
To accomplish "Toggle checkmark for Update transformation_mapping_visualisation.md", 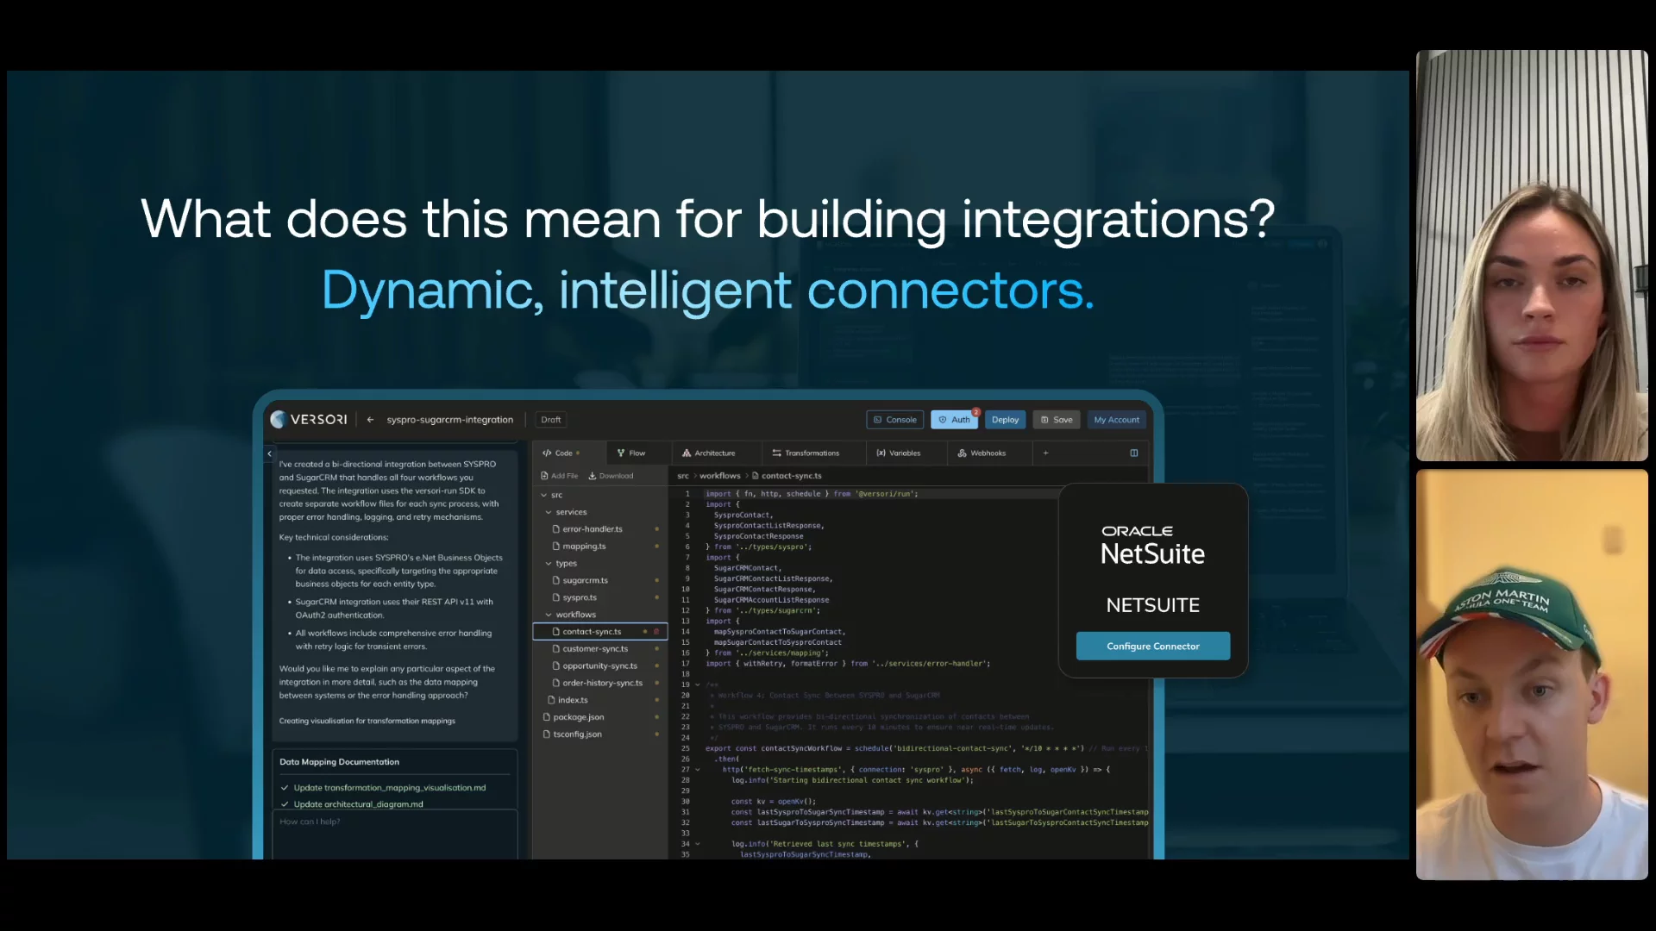I will tap(285, 788).
